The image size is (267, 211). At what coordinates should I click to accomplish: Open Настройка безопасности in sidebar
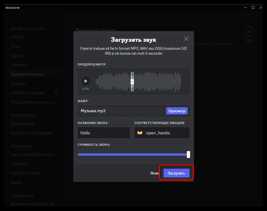pos(33,155)
